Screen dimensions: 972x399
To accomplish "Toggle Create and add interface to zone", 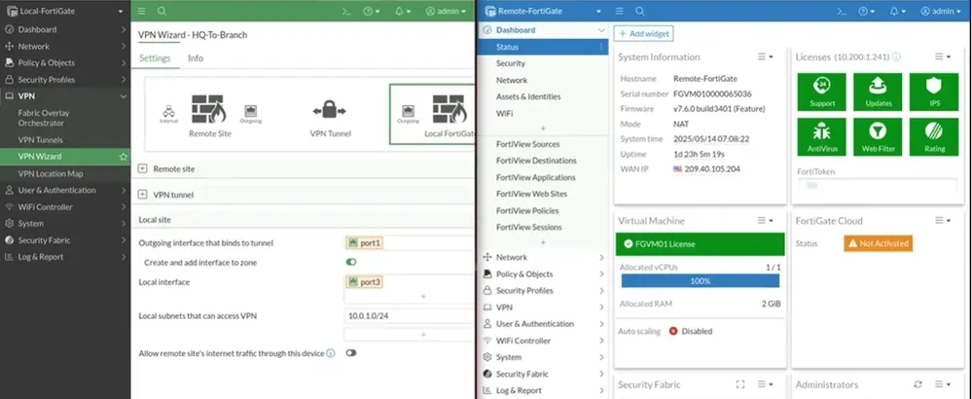I will coord(351,263).
